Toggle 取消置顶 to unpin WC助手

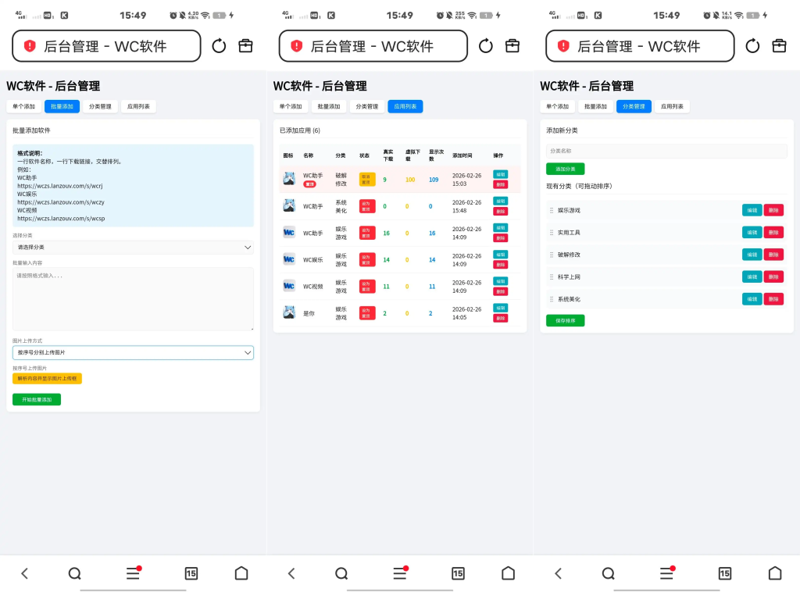[x=366, y=178]
